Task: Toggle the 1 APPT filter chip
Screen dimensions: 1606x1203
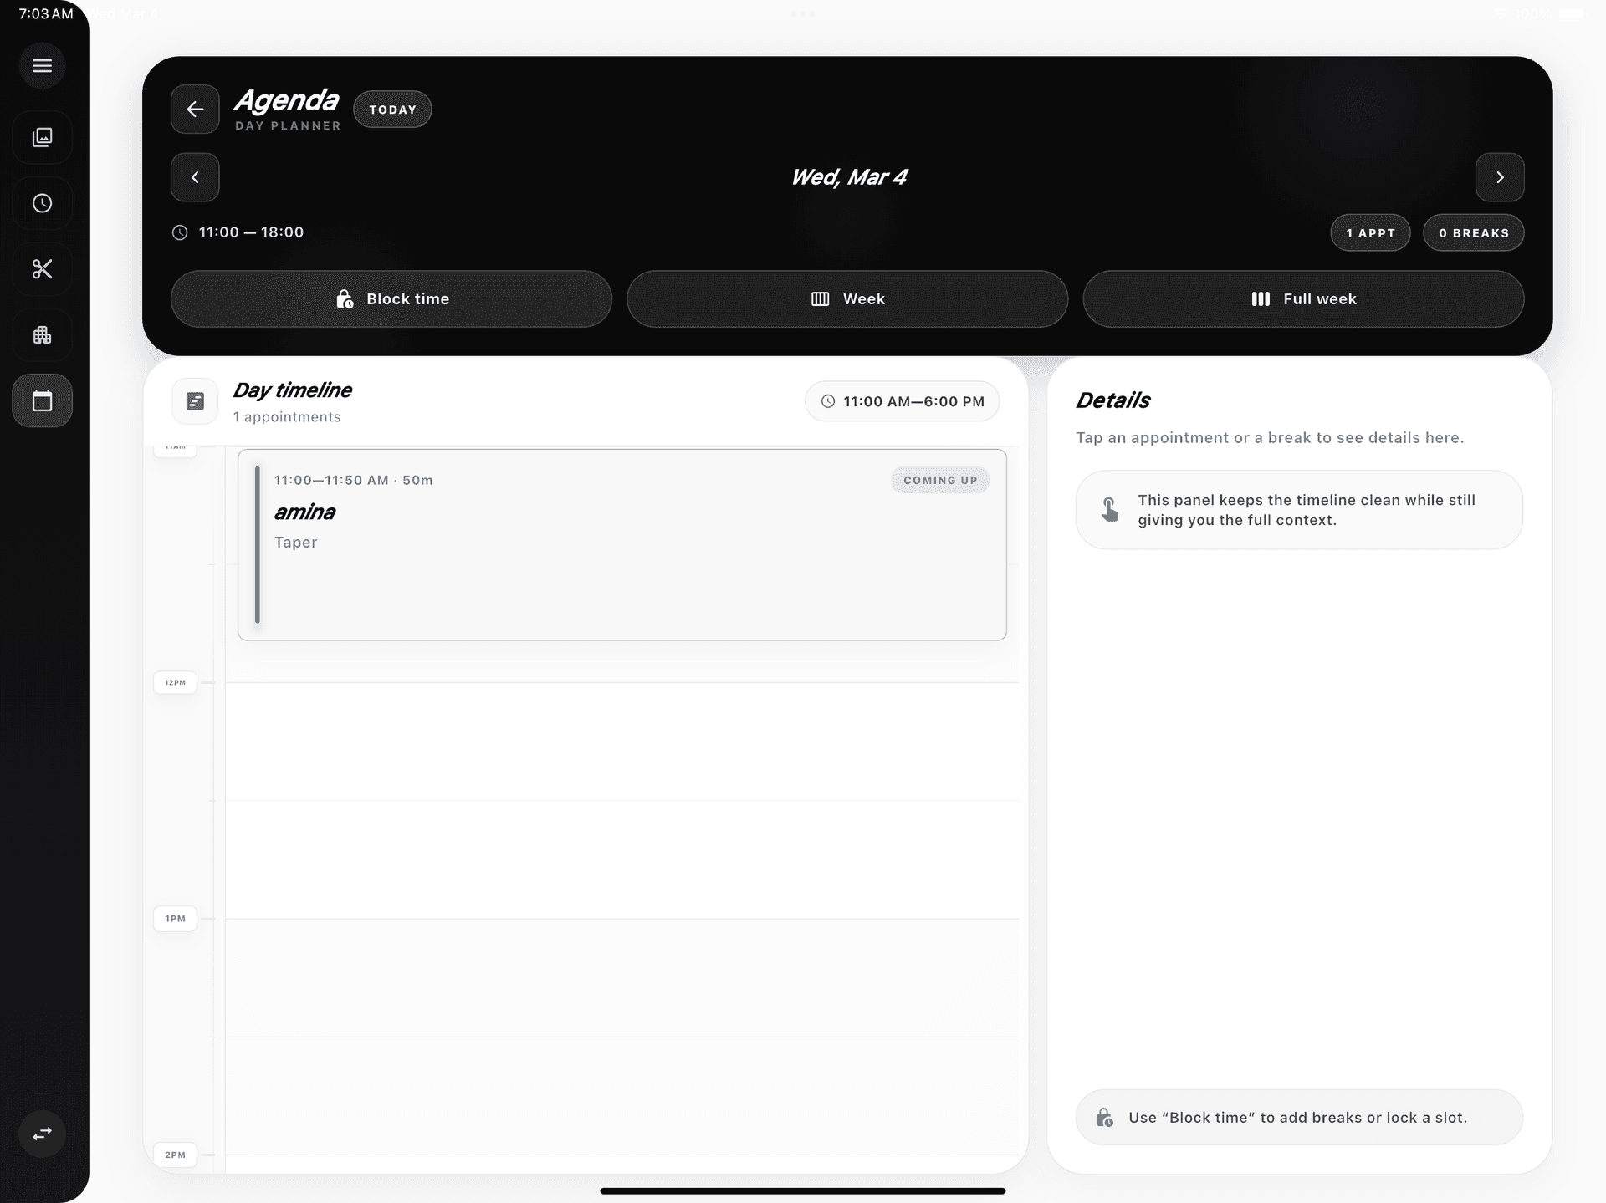Action: (1370, 232)
